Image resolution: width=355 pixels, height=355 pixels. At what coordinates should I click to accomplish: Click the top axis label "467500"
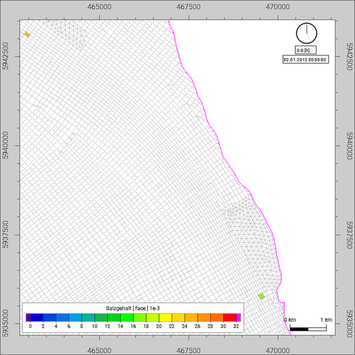point(189,7)
